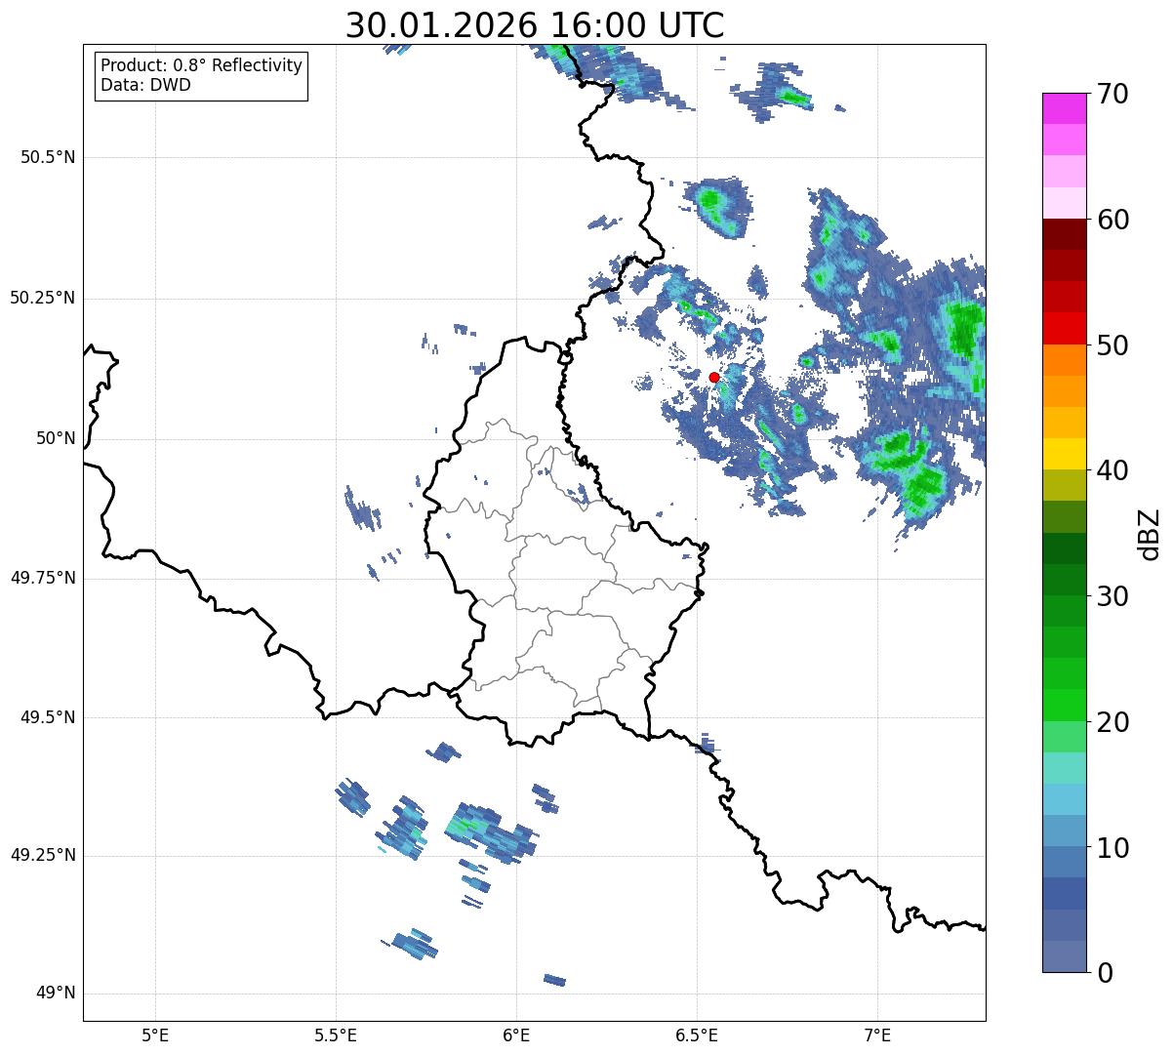Click the 10 colorbar tick label
Screen dimensions: 1173x1055
point(1115,847)
